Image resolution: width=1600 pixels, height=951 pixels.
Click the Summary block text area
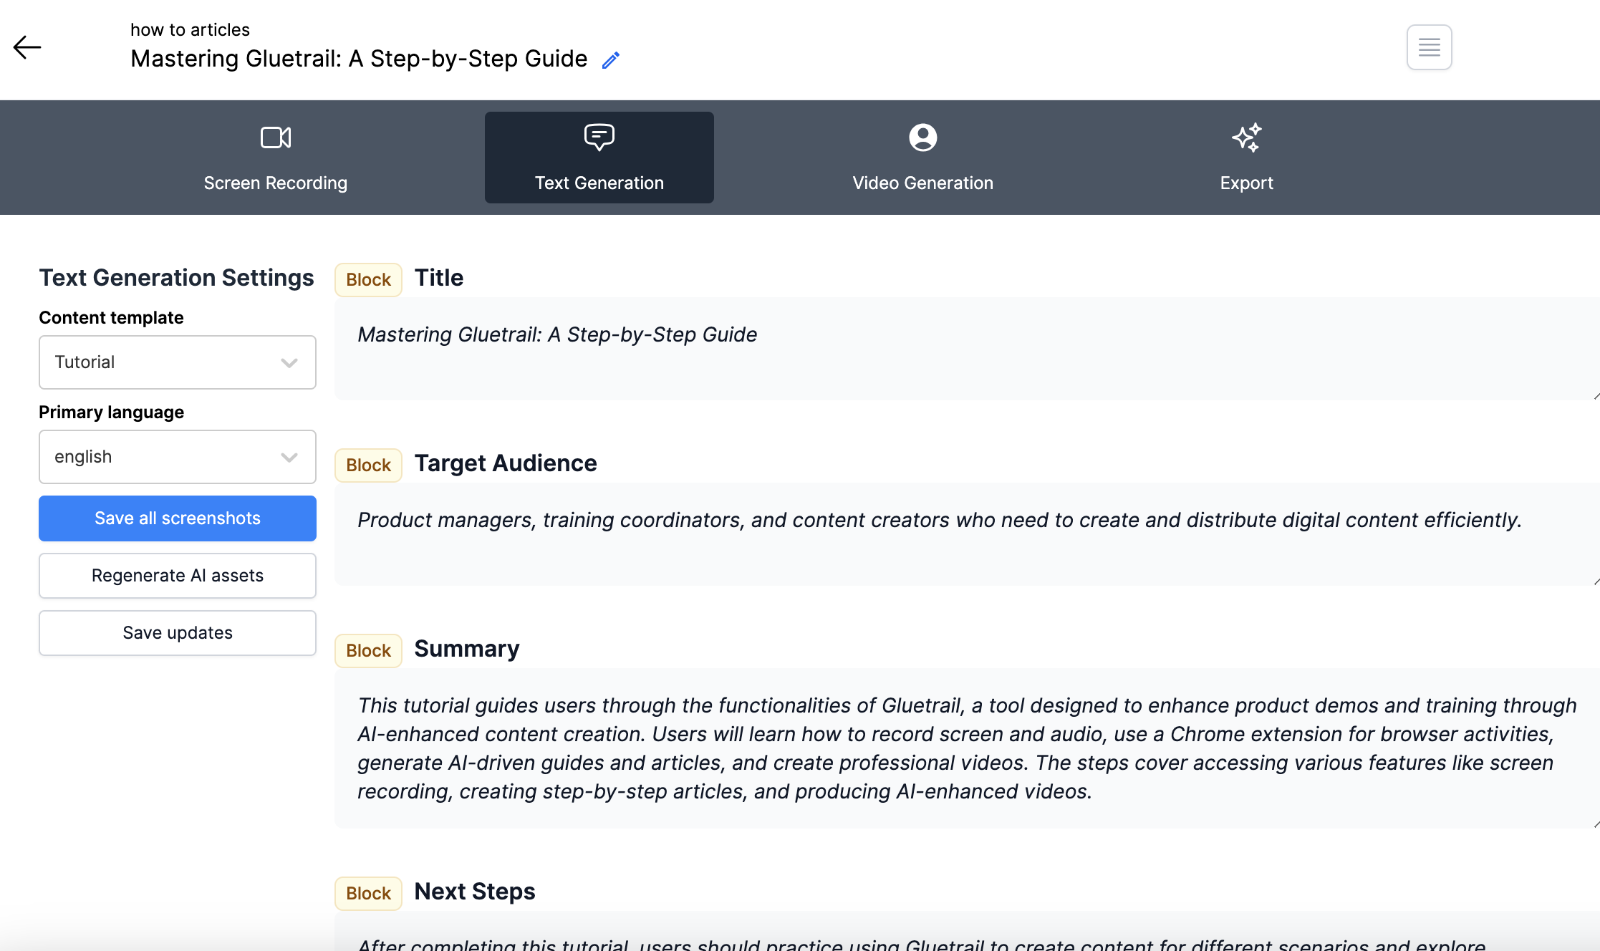coord(967,748)
